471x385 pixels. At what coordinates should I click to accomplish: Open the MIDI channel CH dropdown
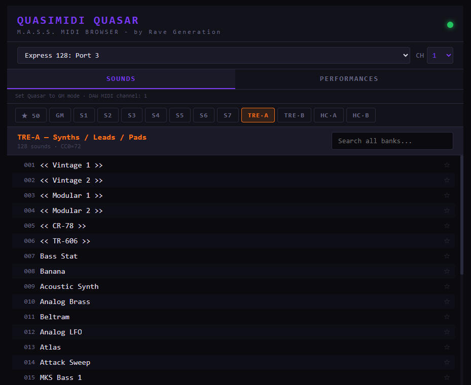(x=440, y=56)
